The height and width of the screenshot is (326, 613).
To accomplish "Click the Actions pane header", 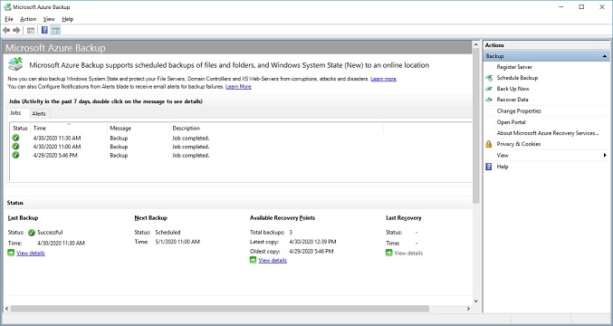I will coord(547,45).
